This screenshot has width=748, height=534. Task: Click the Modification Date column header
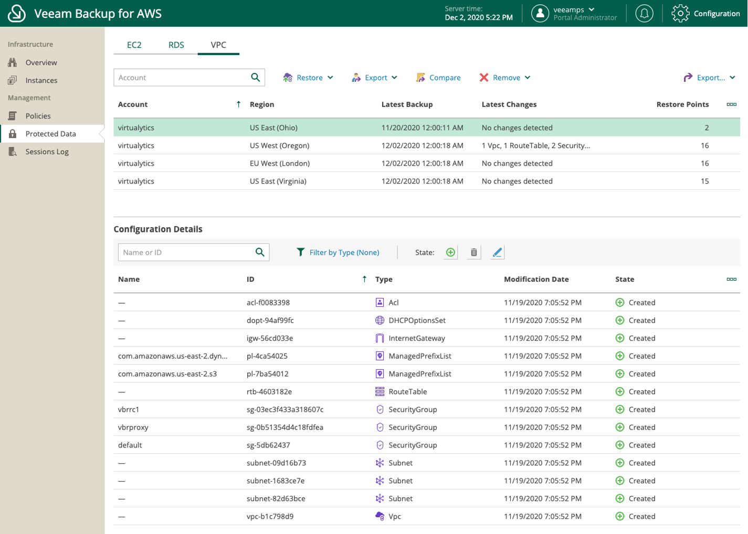click(x=536, y=279)
